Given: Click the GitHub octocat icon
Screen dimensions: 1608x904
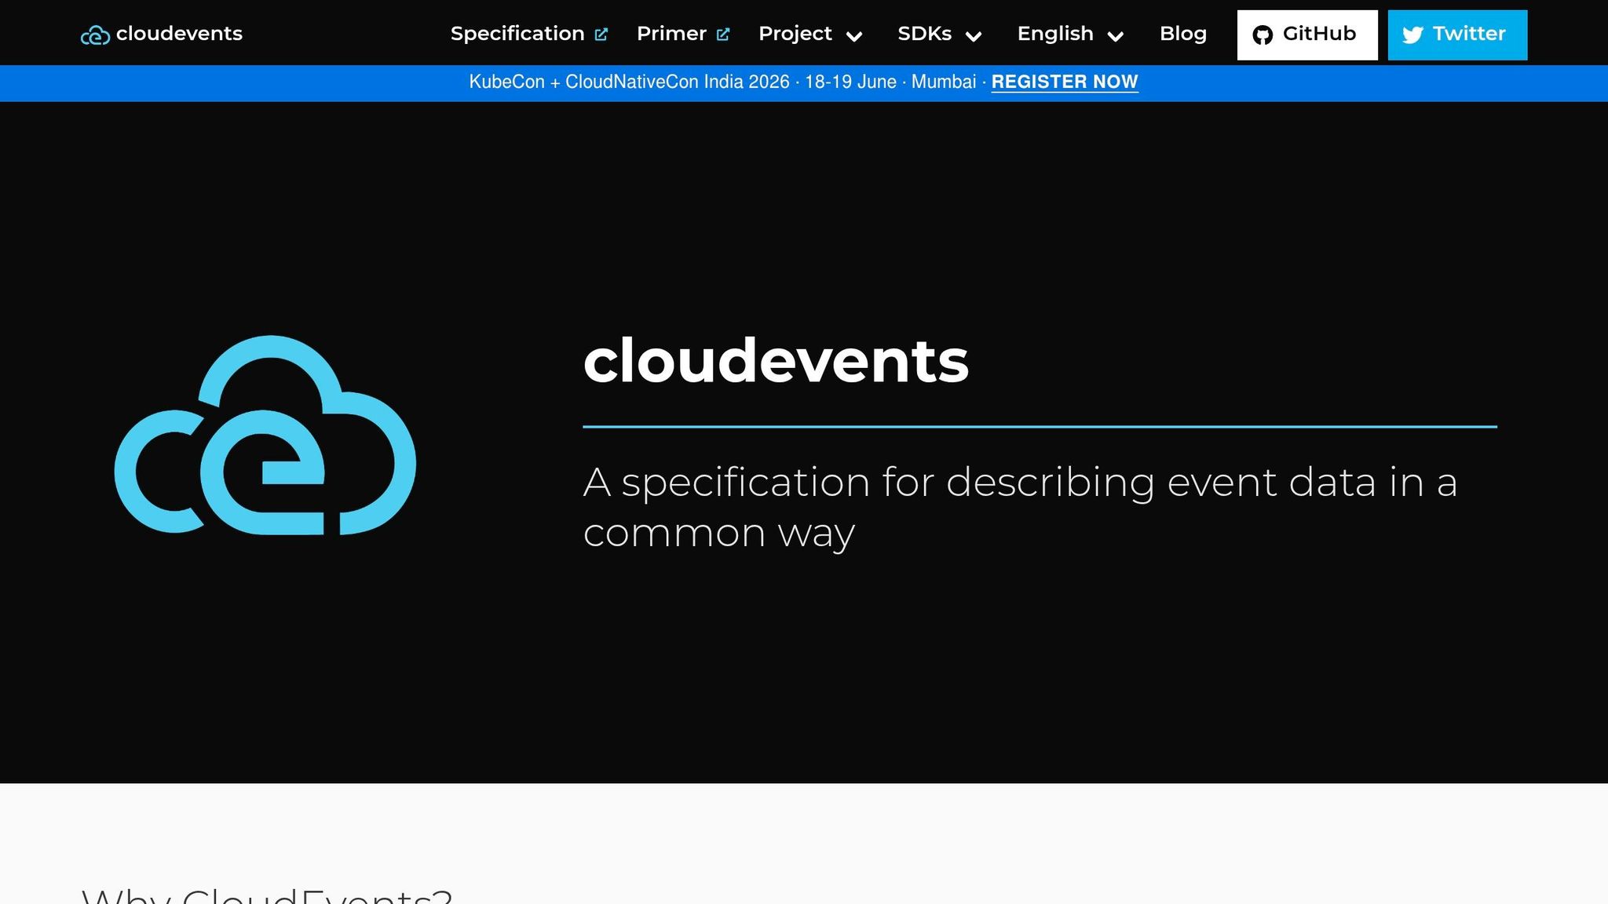Looking at the screenshot, I should point(1263,34).
